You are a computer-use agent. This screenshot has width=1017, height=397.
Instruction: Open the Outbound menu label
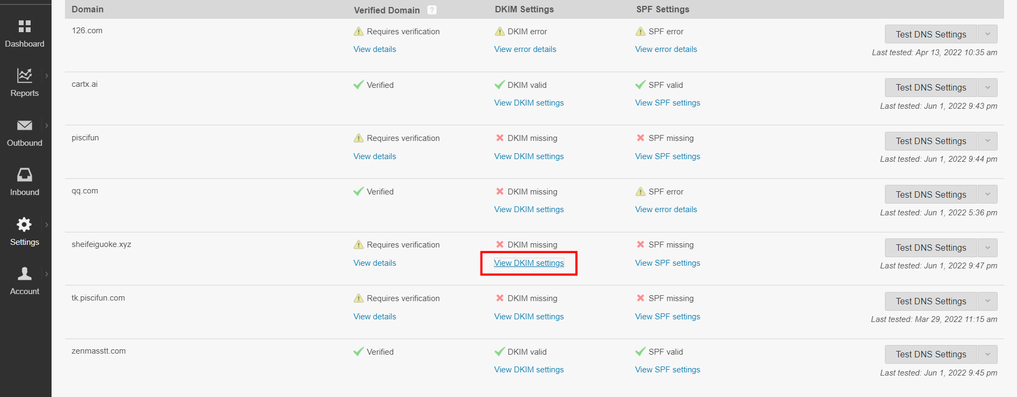(25, 143)
